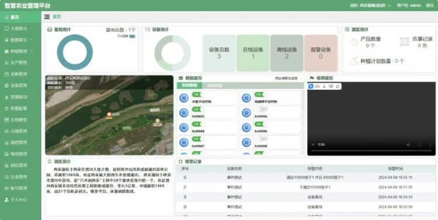The height and width of the screenshot is (220, 438).
Task: Switch to the history data tab
Action: [x=214, y=86]
